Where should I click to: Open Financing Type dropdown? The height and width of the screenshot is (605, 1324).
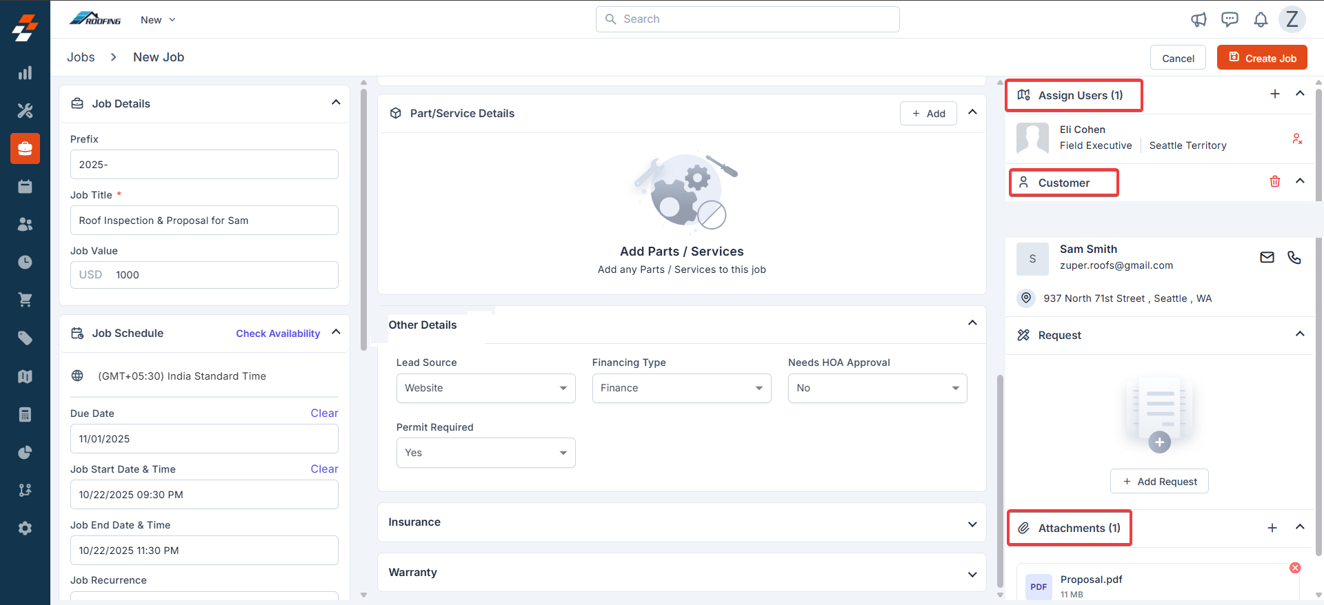pyautogui.click(x=681, y=388)
